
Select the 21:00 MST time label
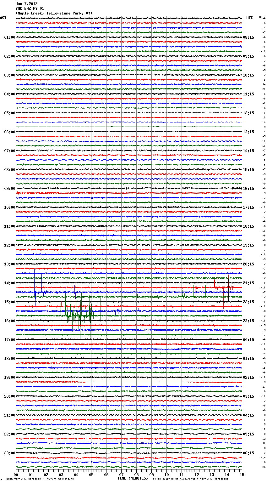point(10,415)
